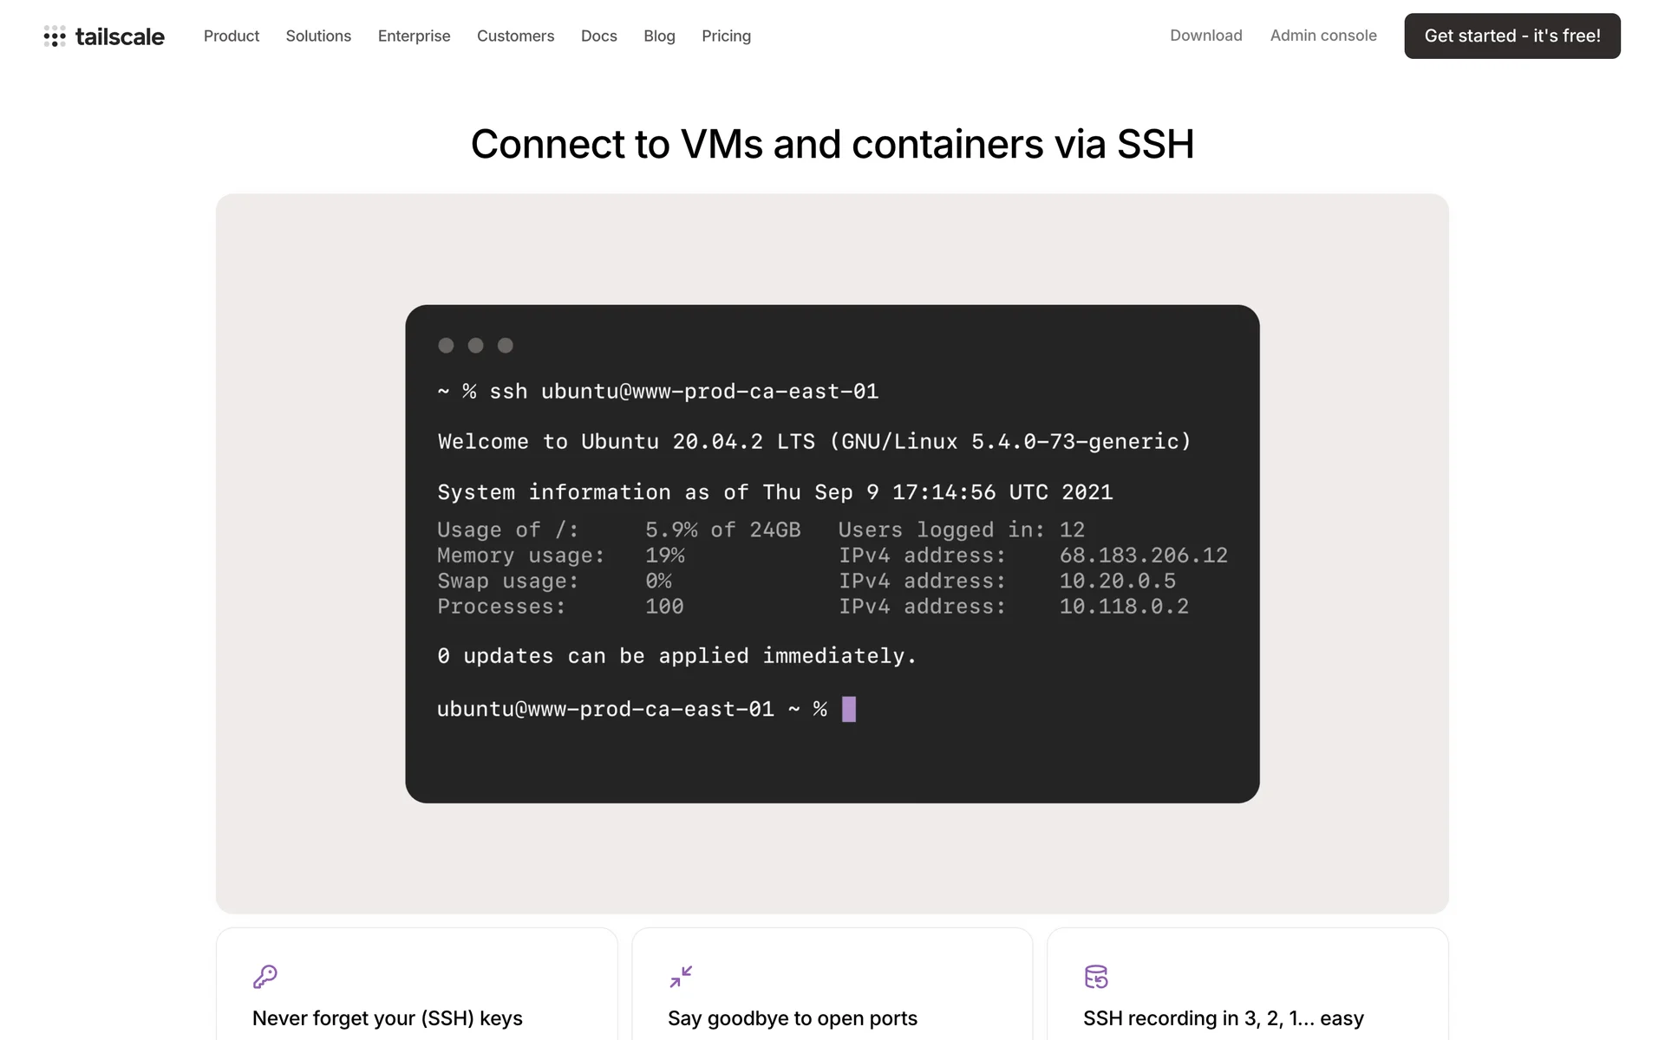Click the inward arrows icon above open ports
The width and height of the screenshot is (1665, 1040).
(681, 977)
